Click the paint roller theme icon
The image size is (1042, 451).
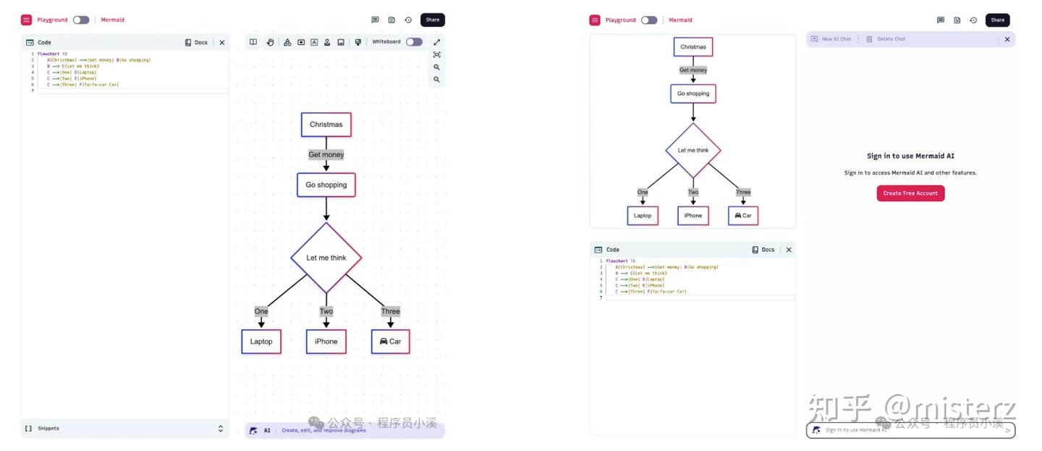(357, 42)
